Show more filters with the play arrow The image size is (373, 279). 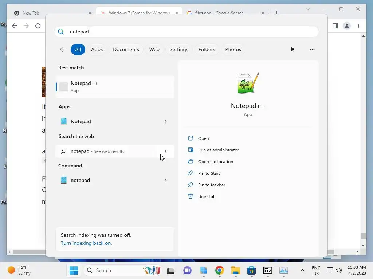[x=292, y=49]
